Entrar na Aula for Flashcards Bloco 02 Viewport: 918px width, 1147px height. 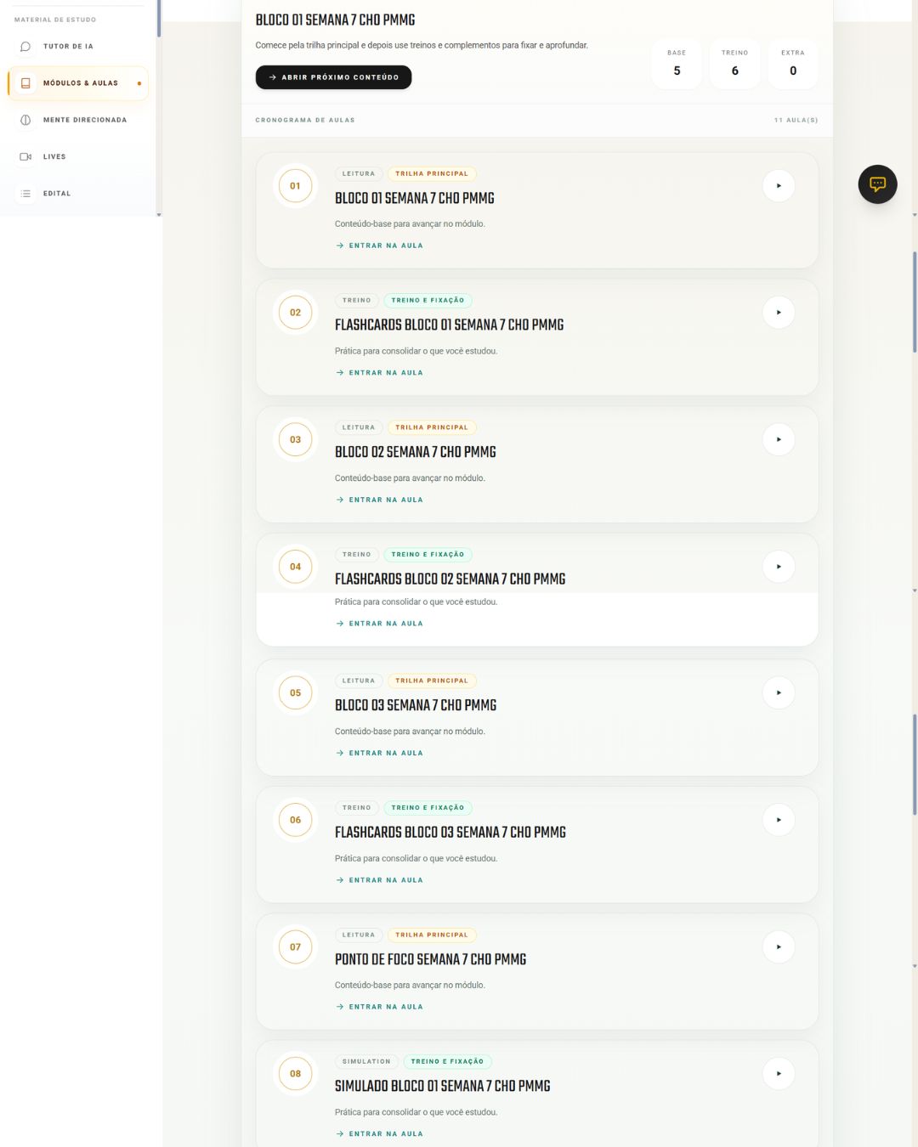379,624
